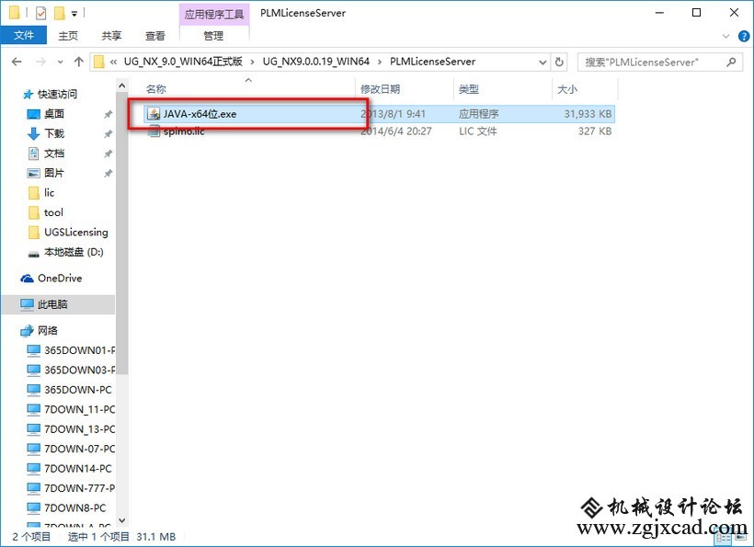Image resolution: width=754 pixels, height=547 pixels.
Task: Open network computer 365DOWN-PC
Action: point(78,390)
